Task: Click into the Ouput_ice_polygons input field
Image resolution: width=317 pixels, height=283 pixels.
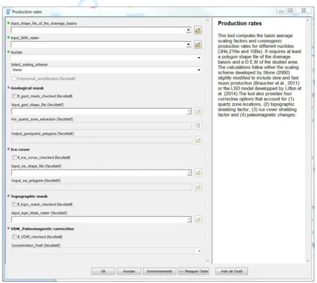Action: pos(102,187)
